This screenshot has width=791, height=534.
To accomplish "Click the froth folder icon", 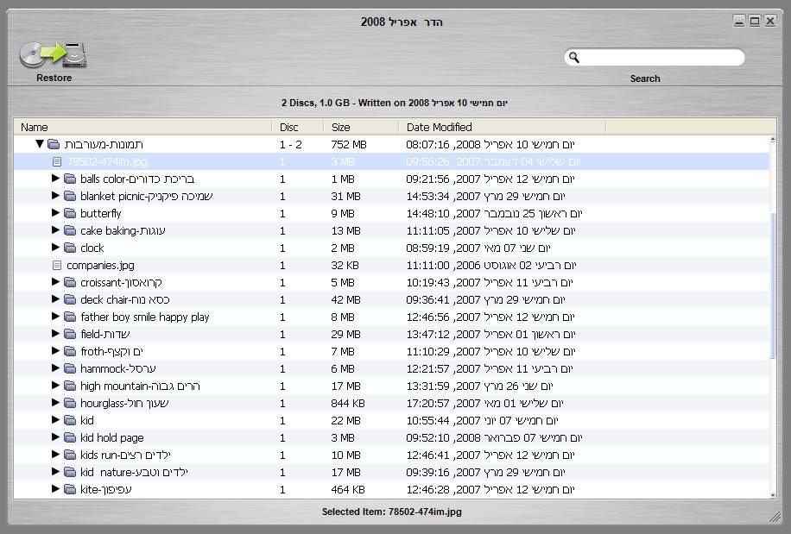I will coord(70,351).
